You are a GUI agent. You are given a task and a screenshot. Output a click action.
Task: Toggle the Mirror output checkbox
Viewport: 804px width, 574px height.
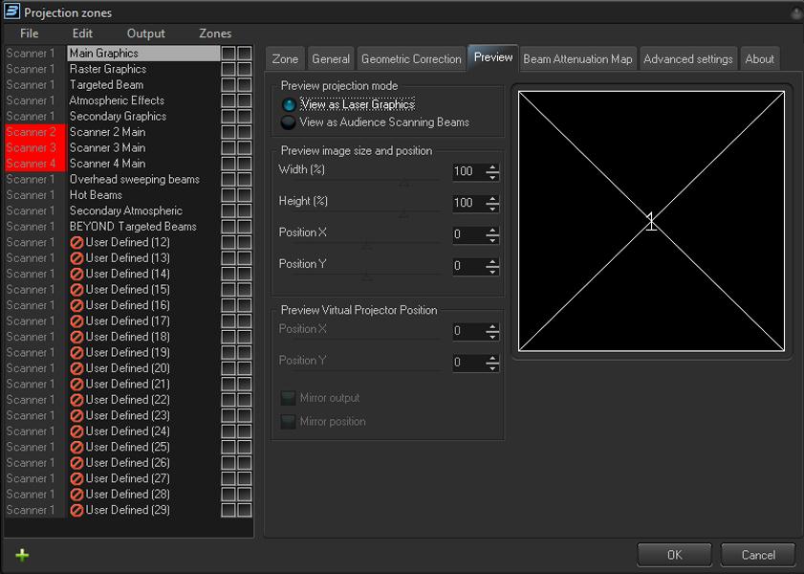(288, 398)
